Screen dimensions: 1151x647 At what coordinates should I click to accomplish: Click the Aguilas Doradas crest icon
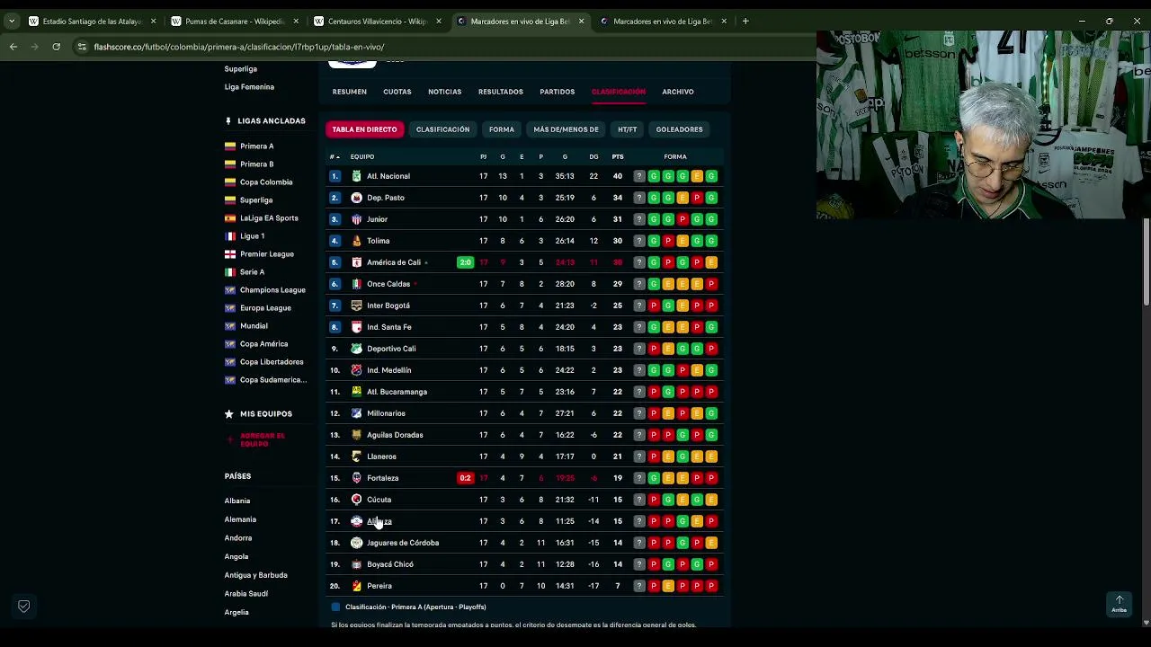point(356,435)
